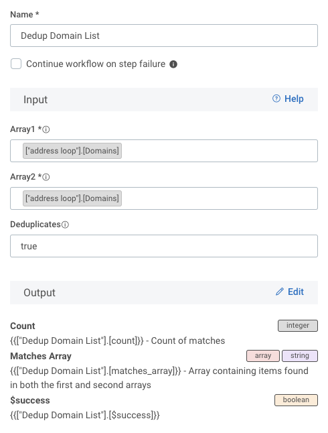
Task: Click the Deduplicates info icon
Action: 65,225
